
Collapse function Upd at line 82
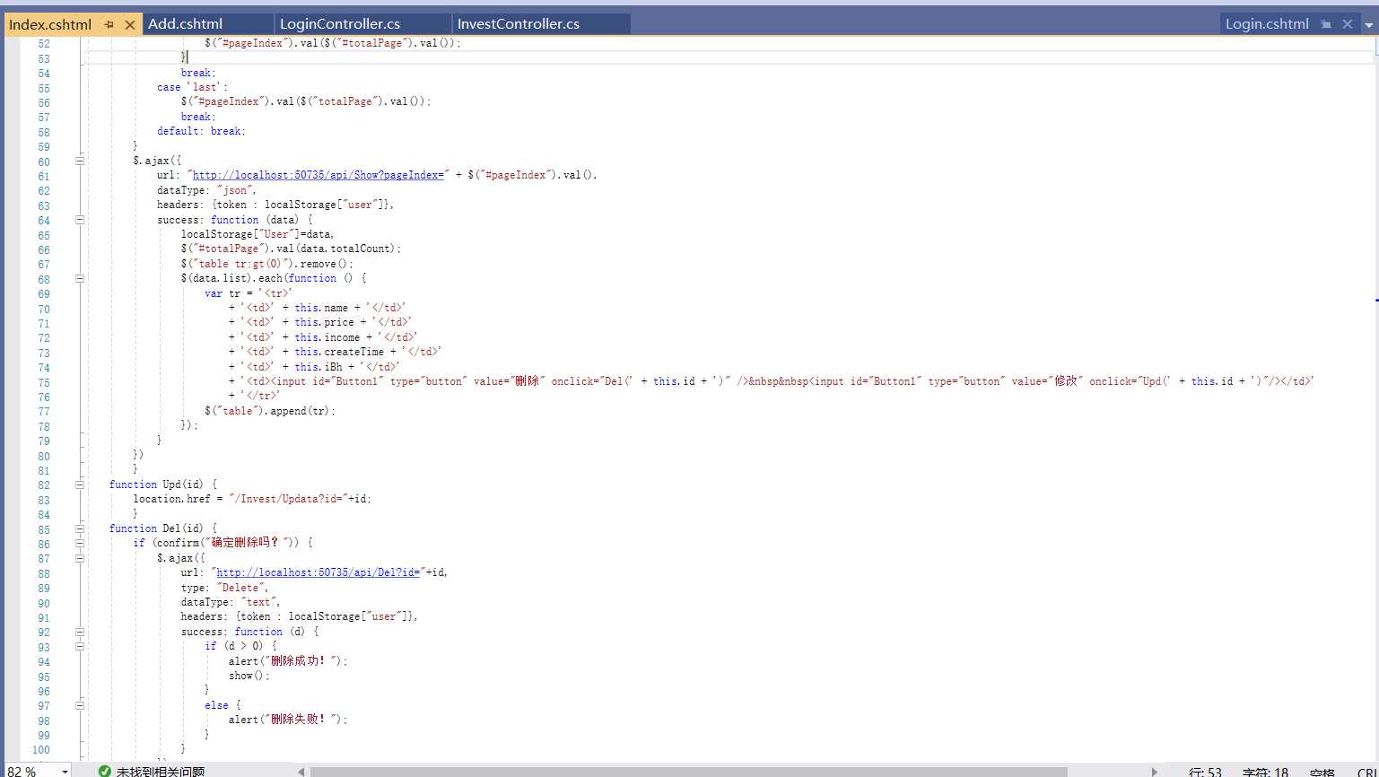point(80,485)
